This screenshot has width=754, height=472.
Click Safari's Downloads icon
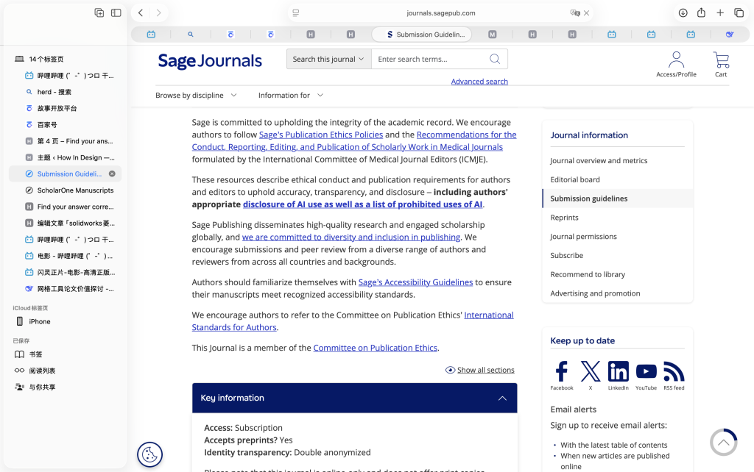[683, 13]
